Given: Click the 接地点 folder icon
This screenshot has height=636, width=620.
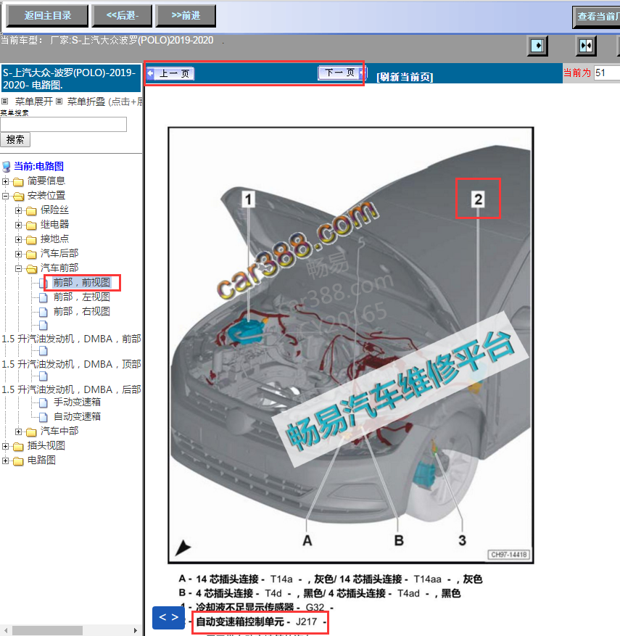Looking at the screenshot, I should [31, 240].
